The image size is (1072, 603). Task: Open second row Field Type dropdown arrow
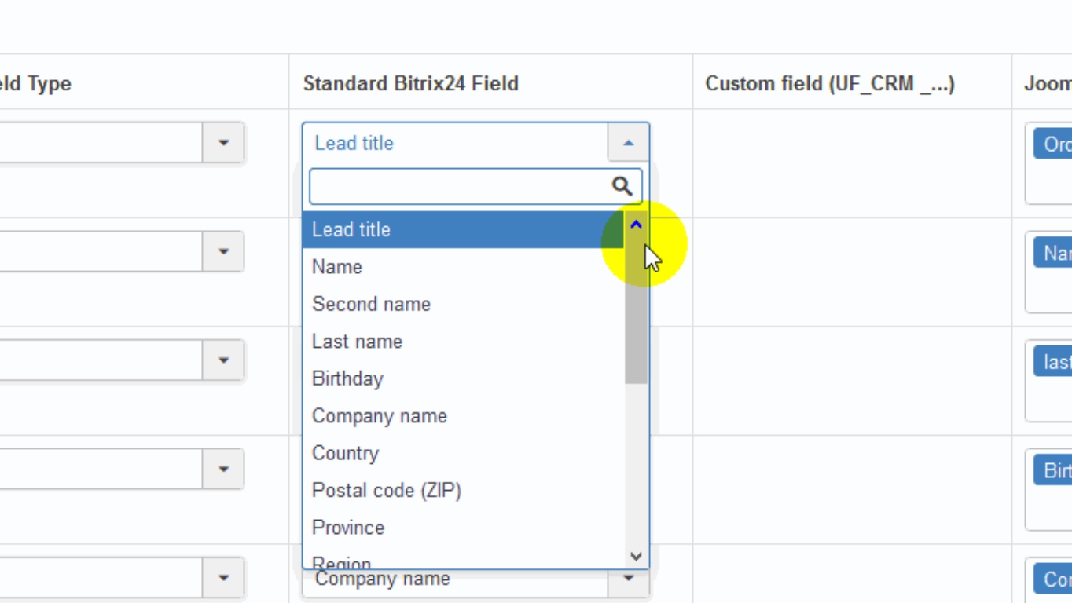coord(223,251)
